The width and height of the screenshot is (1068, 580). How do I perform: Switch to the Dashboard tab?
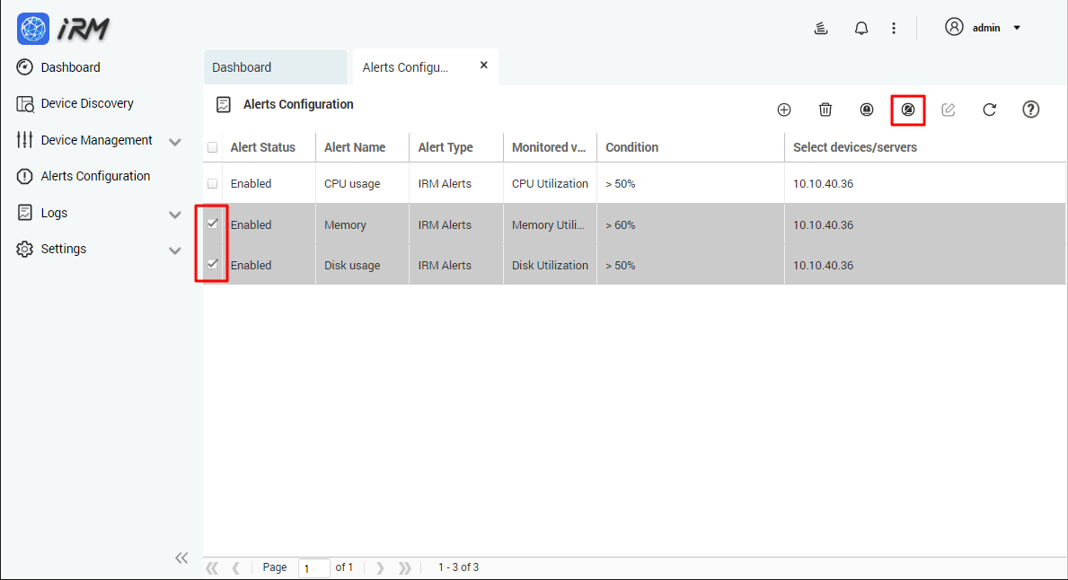pyautogui.click(x=275, y=66)
